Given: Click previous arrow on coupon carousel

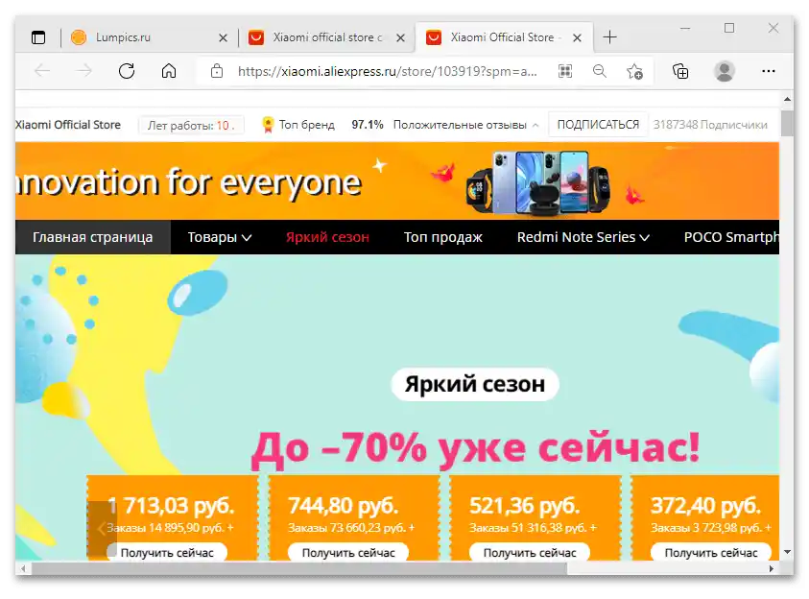Looking at the screenshot, I should [102, 528].
